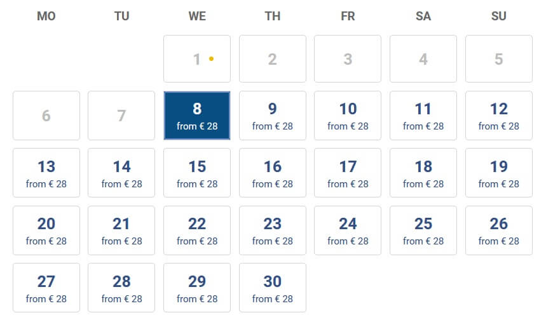The width and height of the screenshot is (546, 320).
Task: Click the greyed-out date 7
Action: pyautogui.click(x=121, y=116)
